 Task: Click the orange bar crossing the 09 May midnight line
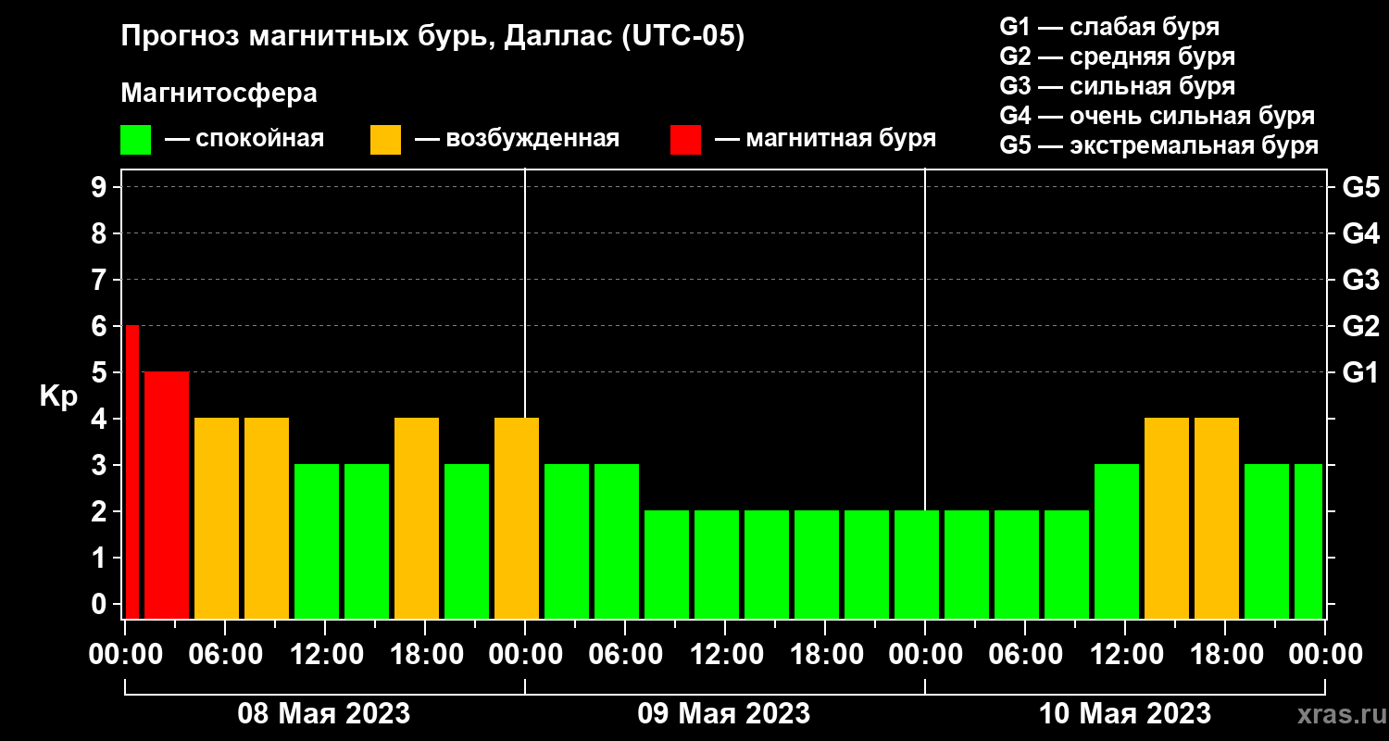coord(517,519)
